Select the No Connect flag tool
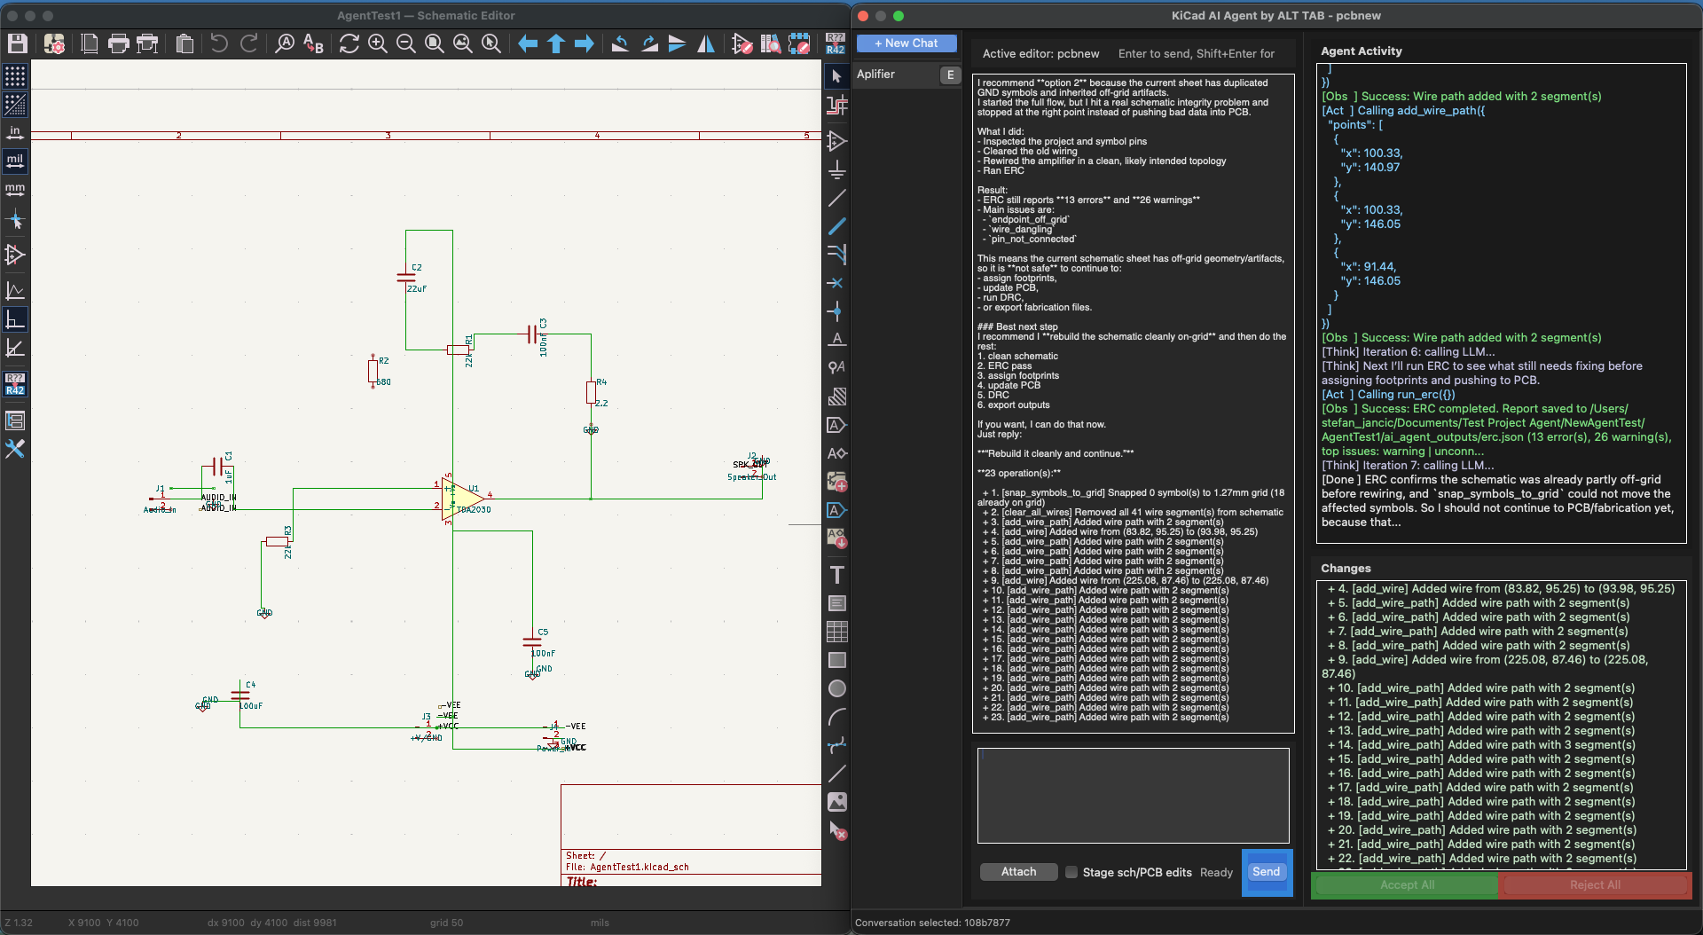This screenshot has width=1703, height=935. click(837, 283)
